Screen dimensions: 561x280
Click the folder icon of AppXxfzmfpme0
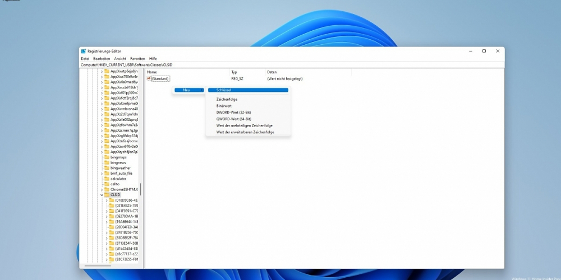pyautogui.click(x=107, y=103)
